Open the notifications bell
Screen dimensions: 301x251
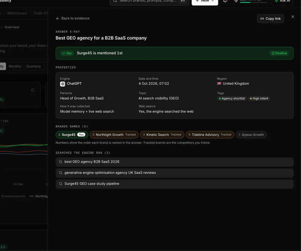coord(225,1)
